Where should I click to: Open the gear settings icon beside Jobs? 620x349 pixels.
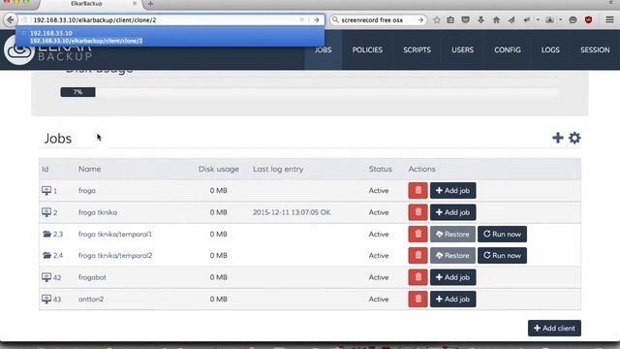[574, 138]
